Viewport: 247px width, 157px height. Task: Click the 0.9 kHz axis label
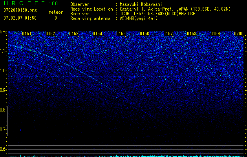point(3,90)
